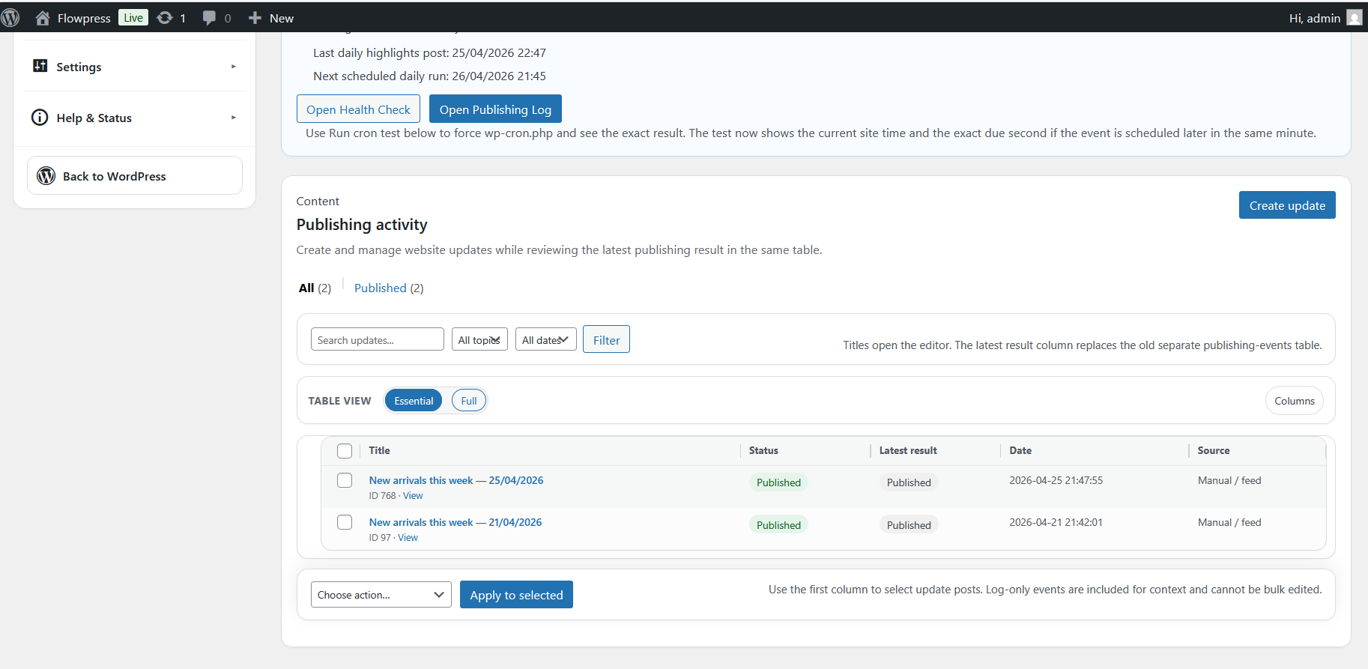
Task: Open post New arrivals this week — 21/04/2026
Action: [456, 522]
